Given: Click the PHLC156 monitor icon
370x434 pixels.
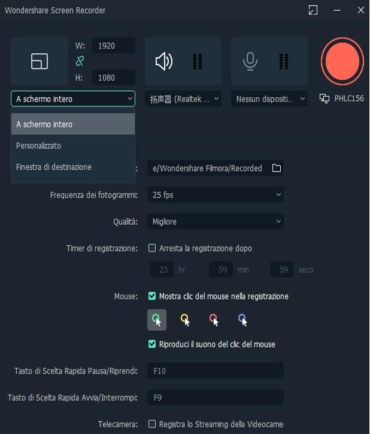Looking at the screenshot, I should (x=324, y=99).
